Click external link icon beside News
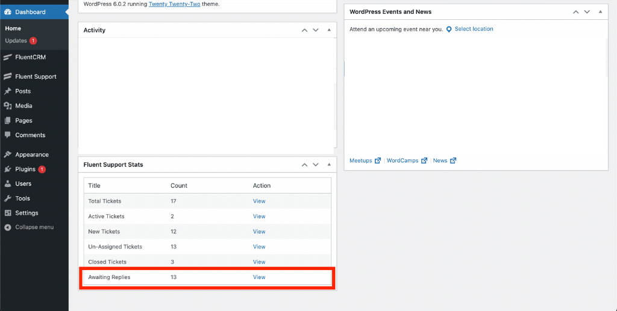617x311 pixels. (x=453, y=161)
